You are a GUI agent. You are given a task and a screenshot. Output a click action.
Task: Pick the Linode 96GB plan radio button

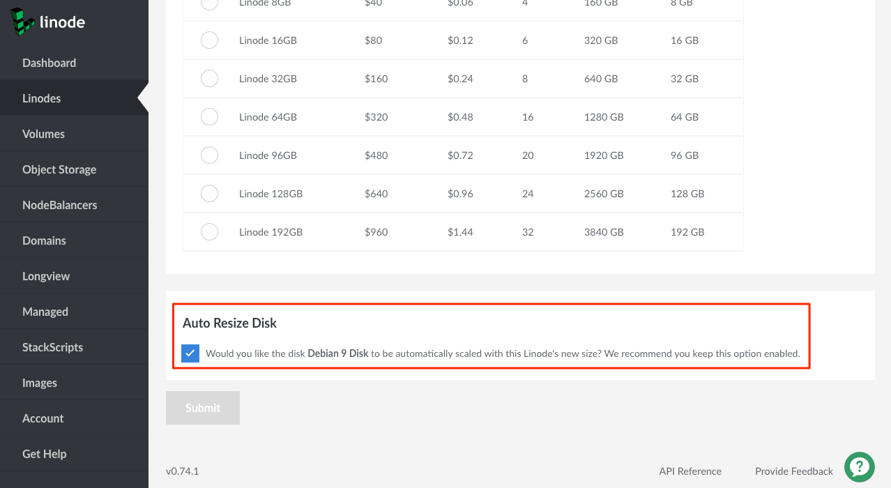pos(209,155)
